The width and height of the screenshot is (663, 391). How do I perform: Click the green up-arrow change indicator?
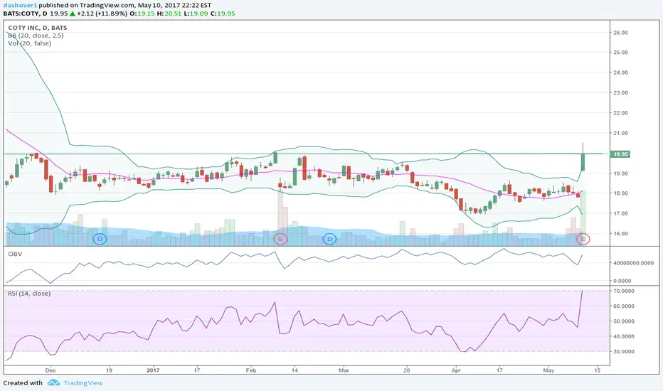click(73, 14)
